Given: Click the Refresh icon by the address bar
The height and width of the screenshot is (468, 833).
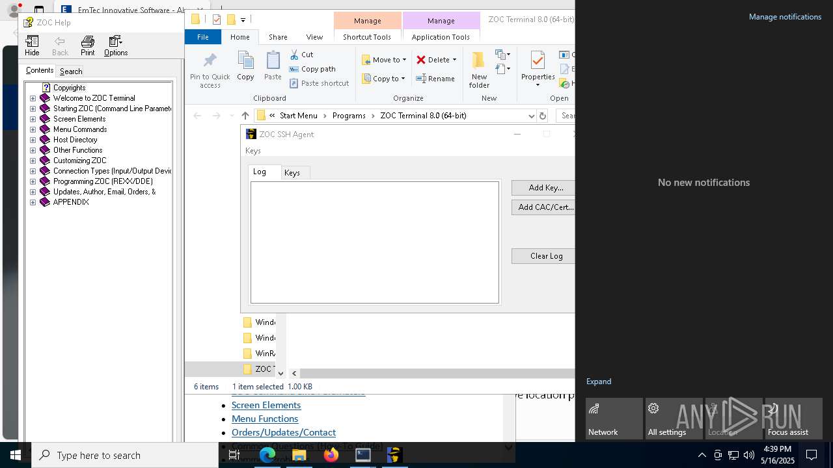Looking at the screenshot, I should coord(543,116).
